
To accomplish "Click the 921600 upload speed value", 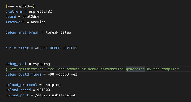I will (43, 90).
